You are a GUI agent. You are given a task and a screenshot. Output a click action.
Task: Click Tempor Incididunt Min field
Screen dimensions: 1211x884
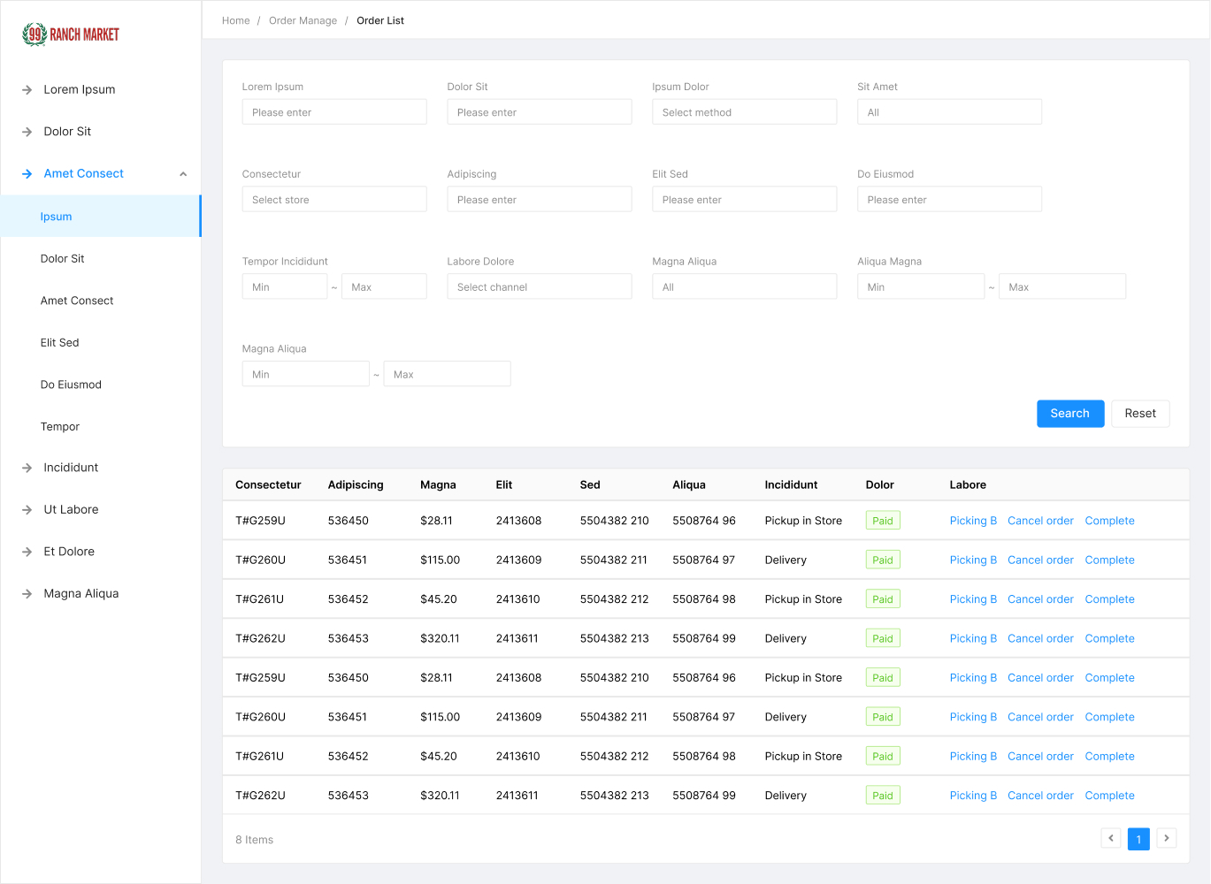point(285,287)
